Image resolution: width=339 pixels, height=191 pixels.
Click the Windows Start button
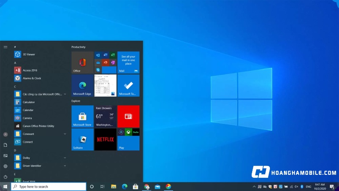tap(5, 186)
